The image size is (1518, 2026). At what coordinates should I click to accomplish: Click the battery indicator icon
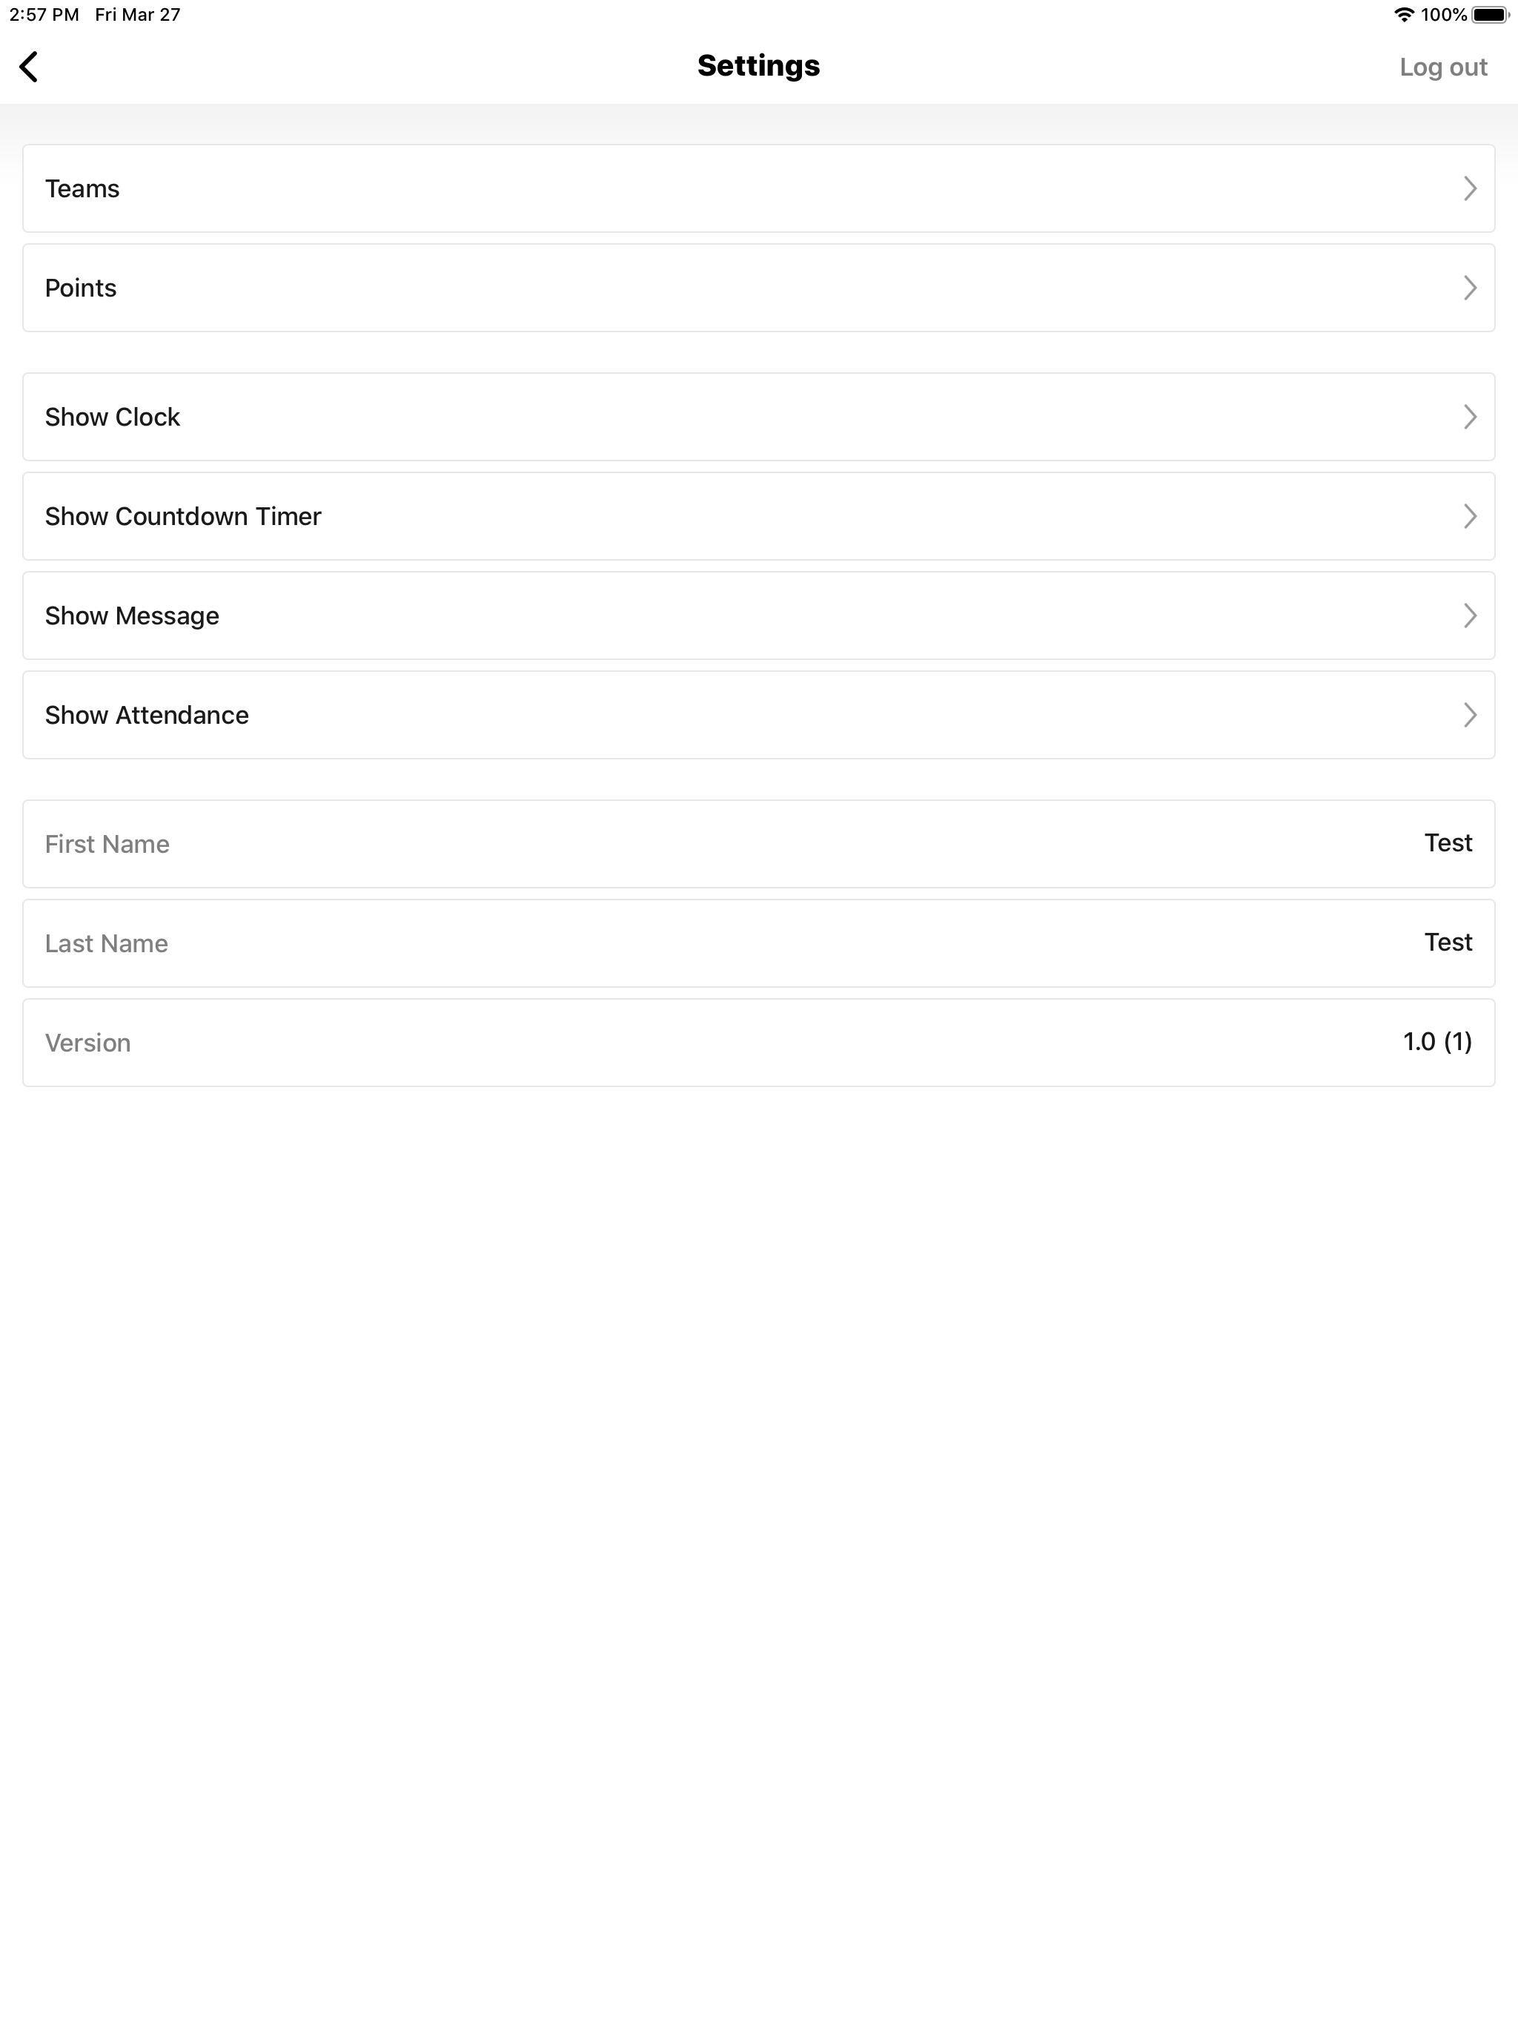coord(1491,15)
